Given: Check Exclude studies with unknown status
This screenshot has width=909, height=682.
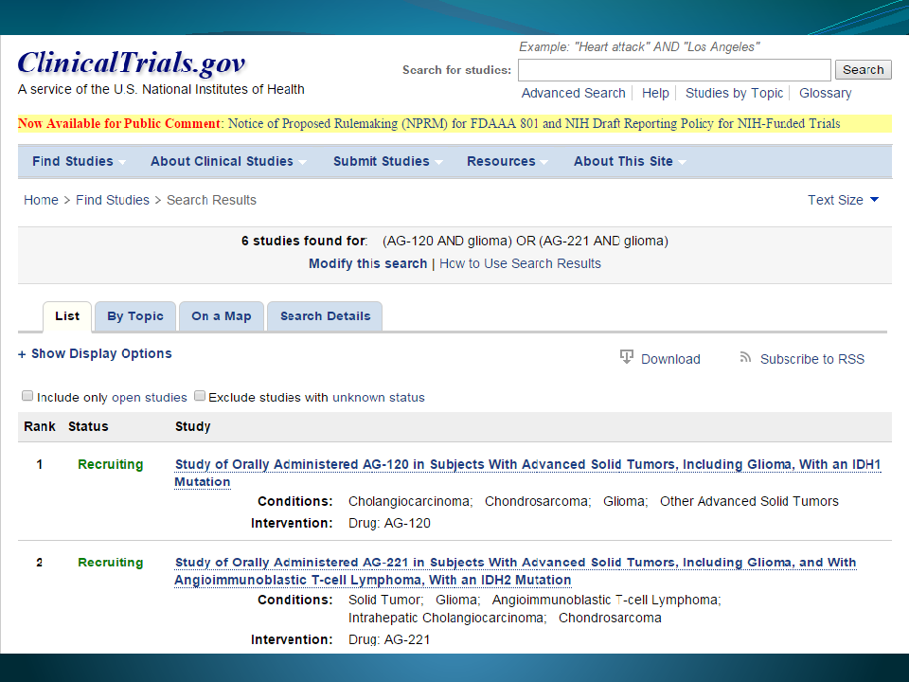Looking at the screenshot, I should click(x=200, y=396).
